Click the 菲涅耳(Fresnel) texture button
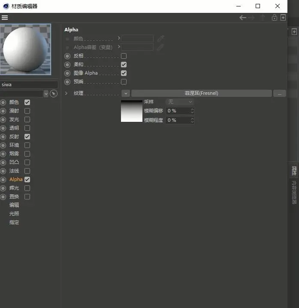299x308 pixels. (x=202, y=94)
